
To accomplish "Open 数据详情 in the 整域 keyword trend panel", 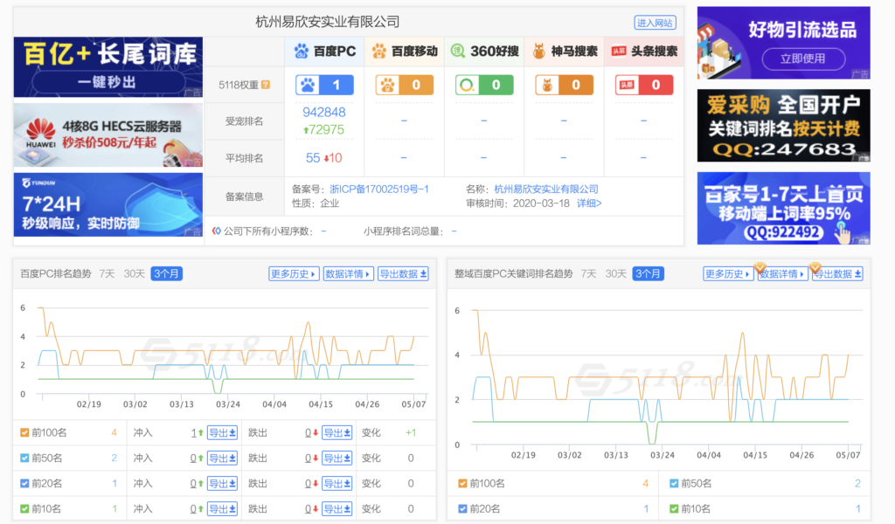I will click(x=782, y=274).
